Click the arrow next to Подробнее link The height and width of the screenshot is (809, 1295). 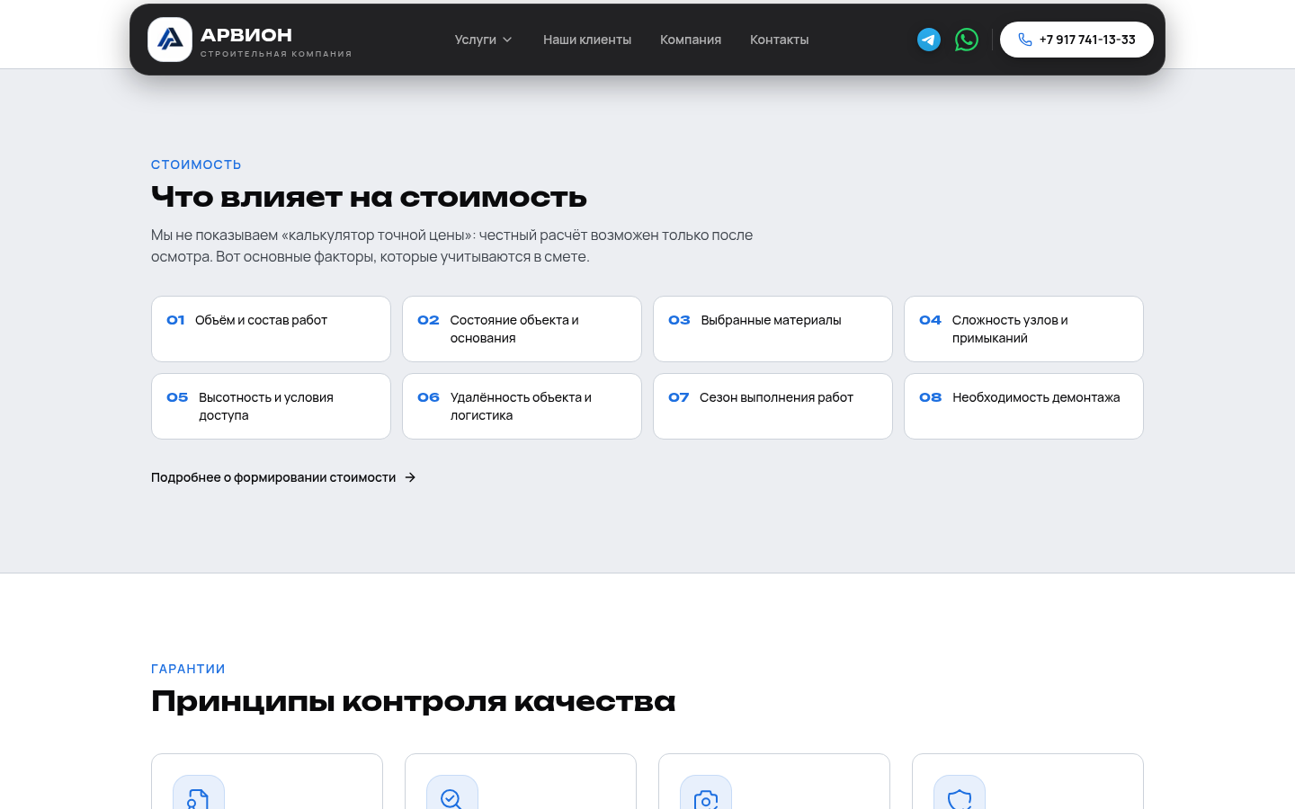point(410,477)
